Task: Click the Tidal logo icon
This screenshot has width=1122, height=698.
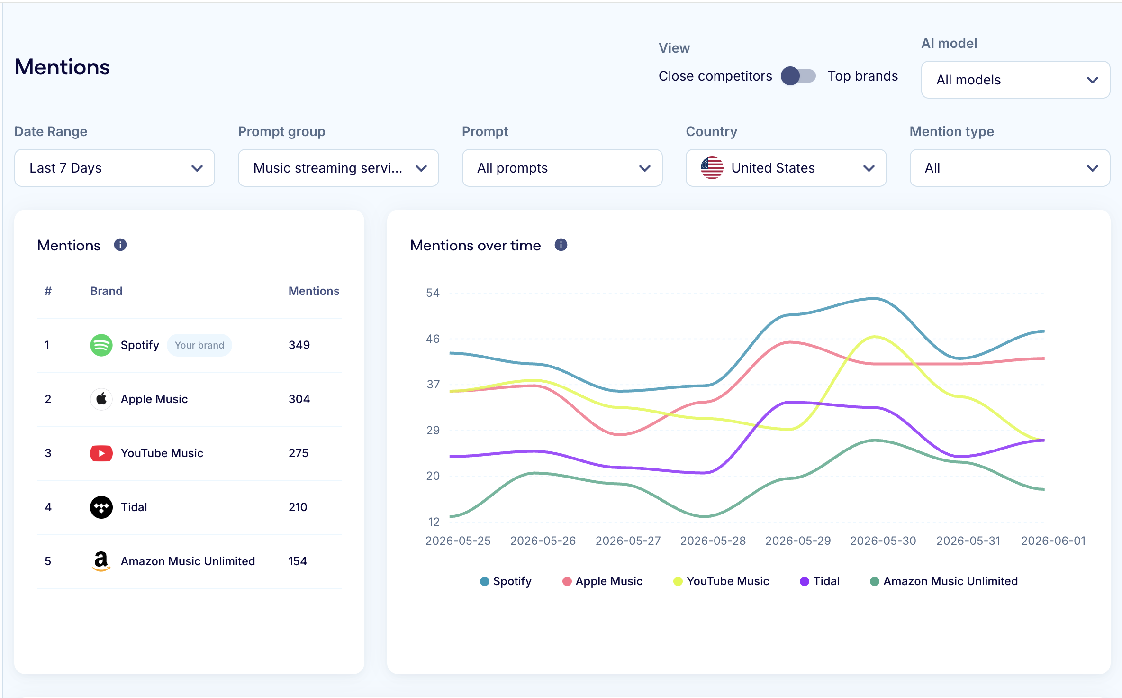Action: point(101,507)
